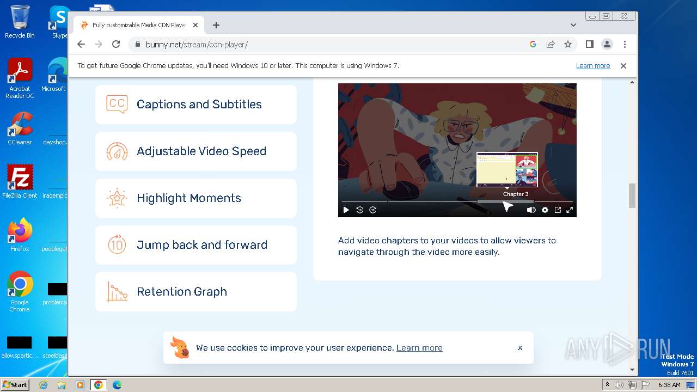Viewport: 697px width, 392px height.
Task: Click the chapter preview thumbnail
Action: click(507, 170)
